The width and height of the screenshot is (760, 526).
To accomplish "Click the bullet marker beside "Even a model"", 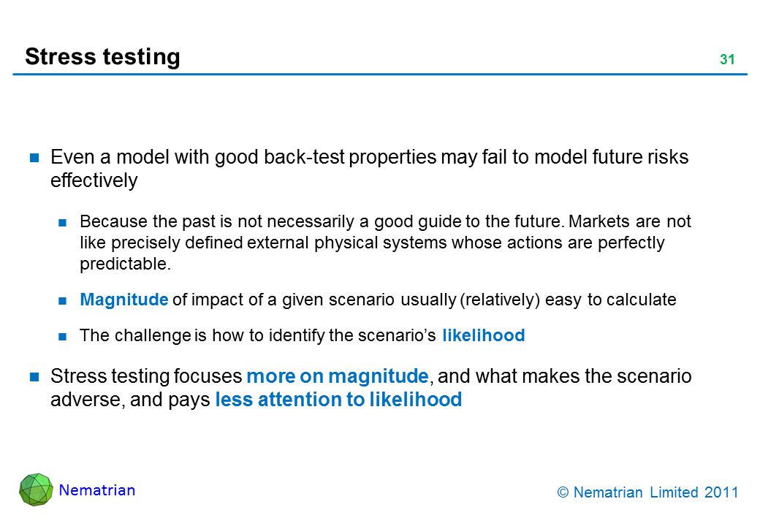I will pos(34,157).
